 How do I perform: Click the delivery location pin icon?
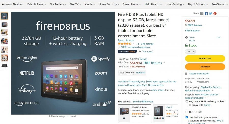[x=186, y=37]
